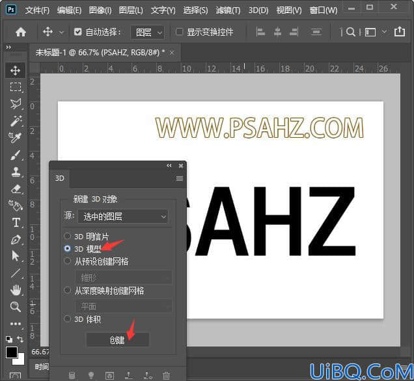Open the 编辑(E) menu
Image resolution: width=414 pixels, height=381 pixels.
point(69,10)
